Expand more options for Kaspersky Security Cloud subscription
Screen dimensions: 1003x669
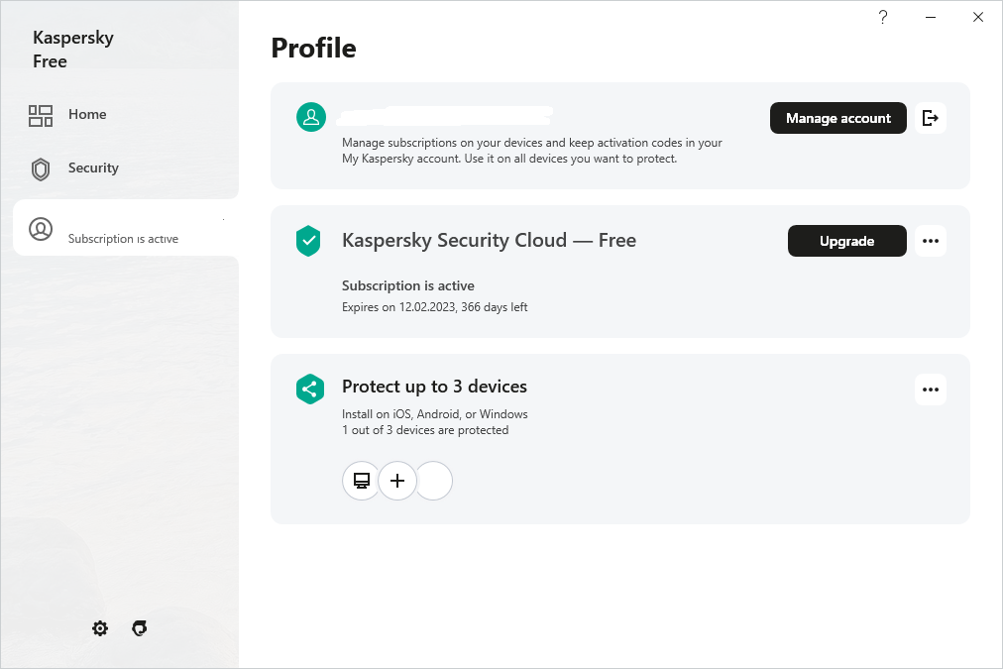pyautogui.click(x=930, y=241)
